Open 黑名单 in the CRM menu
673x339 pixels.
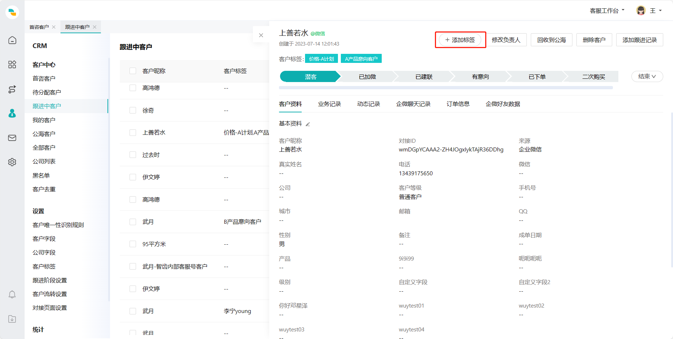[41, 175]
